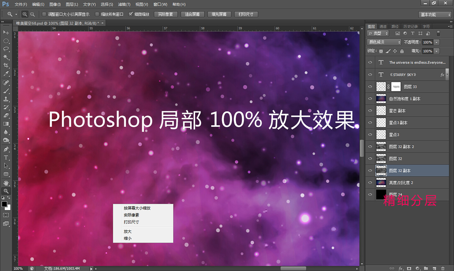The image size is (454, 271).
Task: Select the History Brush tool
Action: (6, 107)
